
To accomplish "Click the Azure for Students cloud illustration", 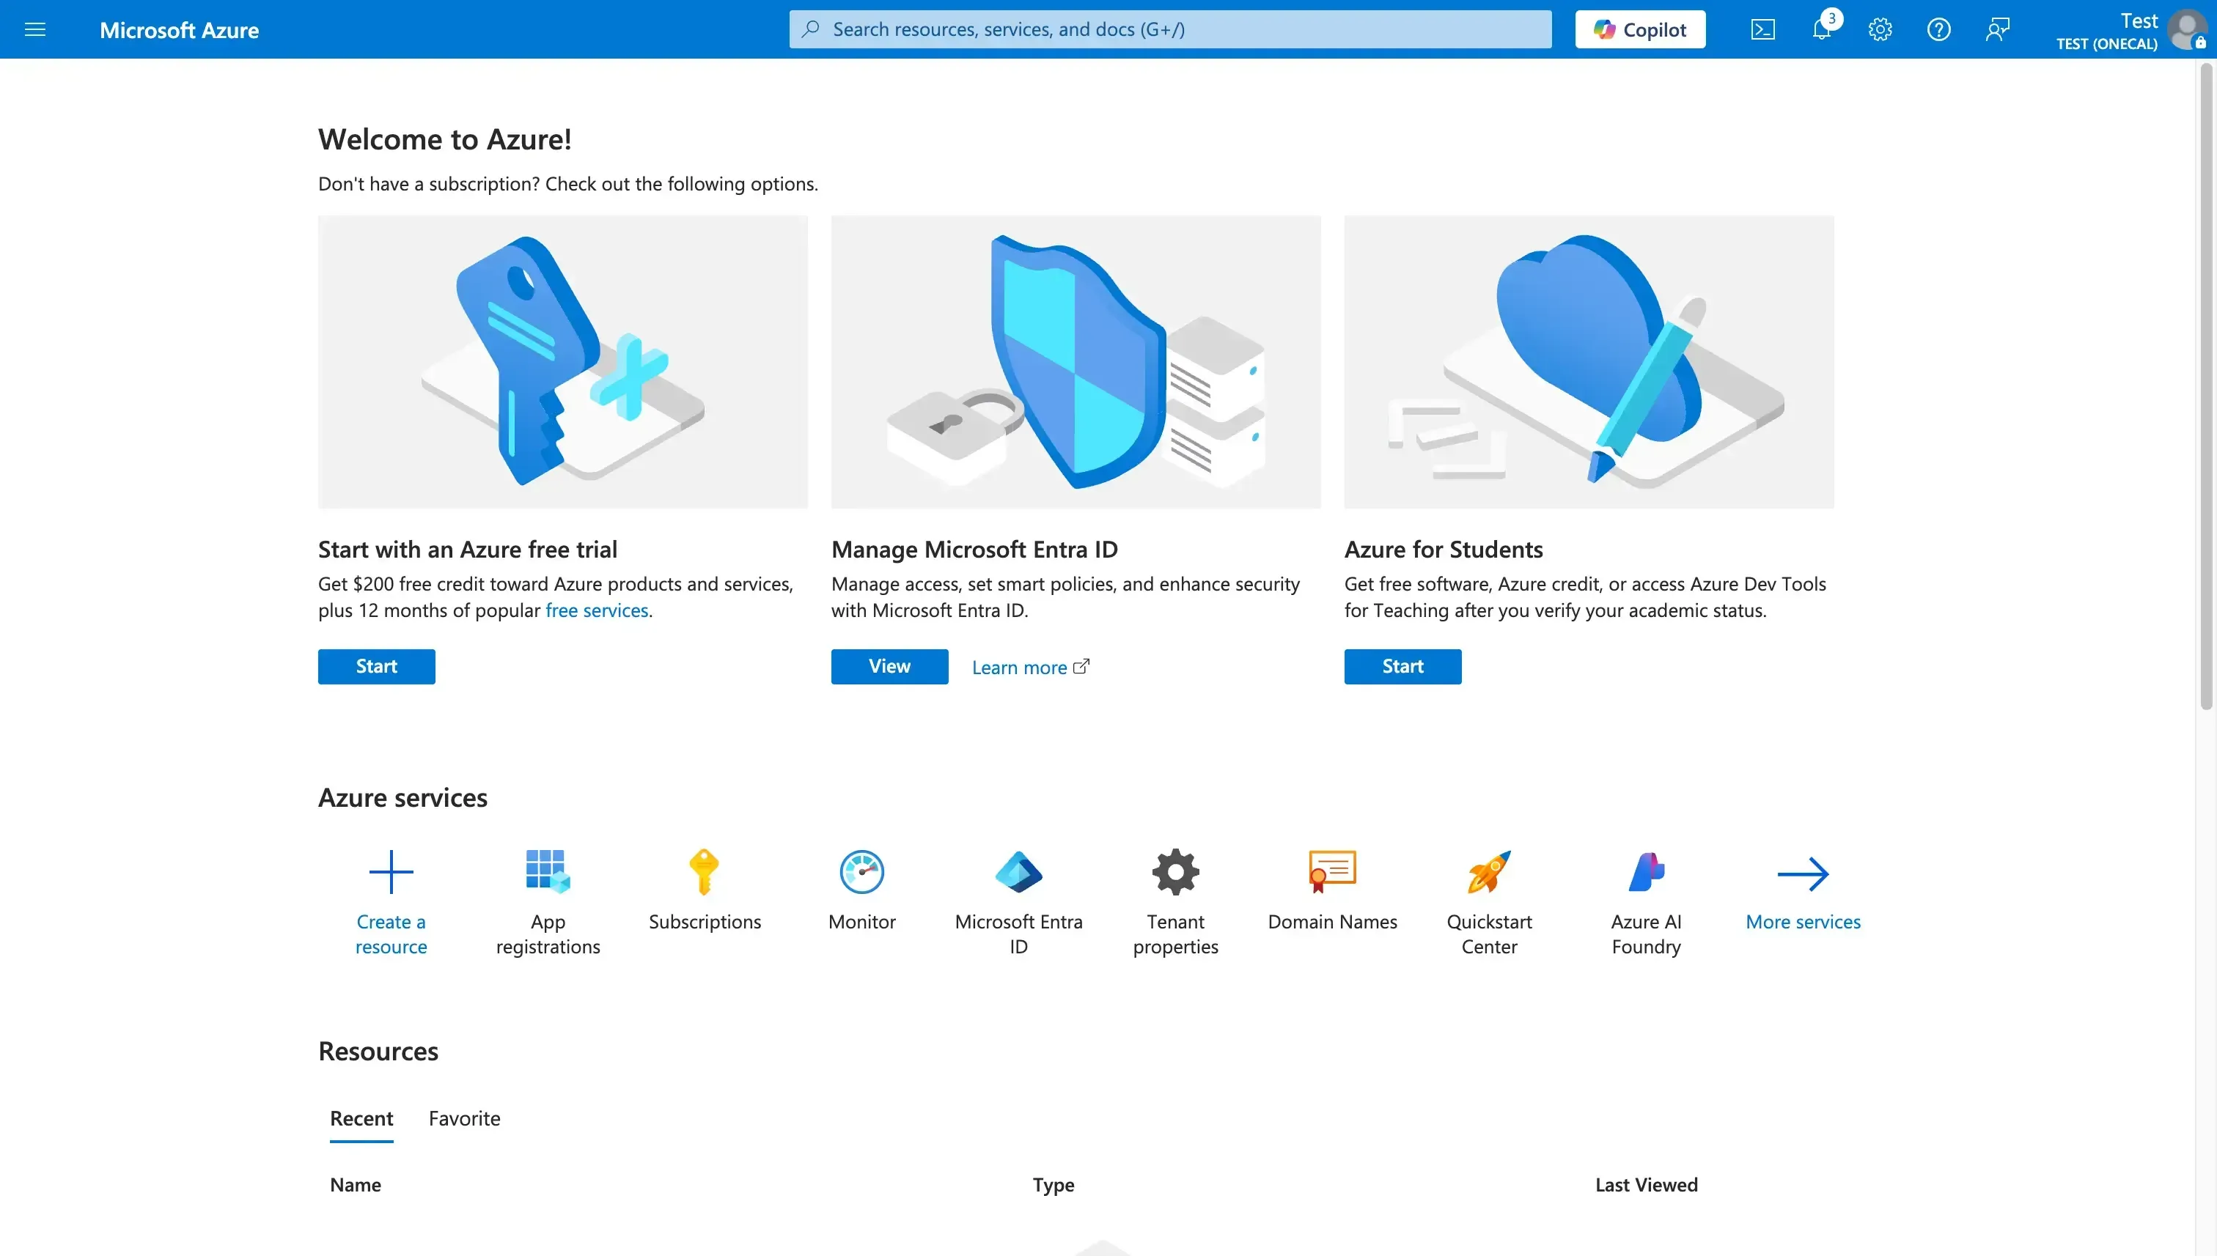I will [1589, 361].
